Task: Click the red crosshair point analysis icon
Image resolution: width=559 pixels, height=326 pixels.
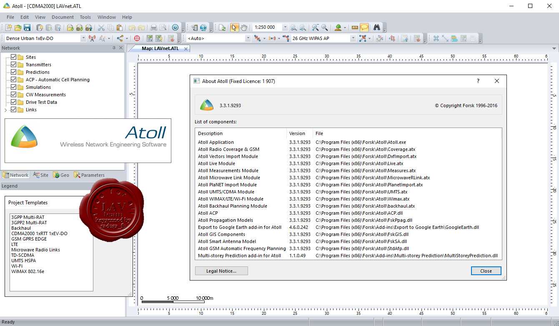Action: (137, 38)
